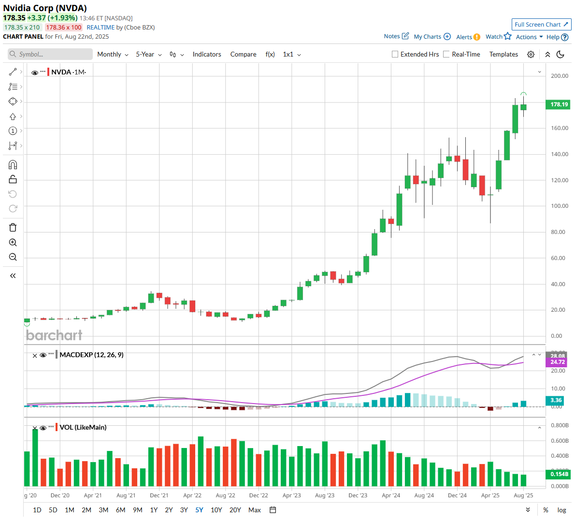This screenshot has width=575, height=521.
Task: Open the NVDA series more-options dots
Action: pos(43,71)
